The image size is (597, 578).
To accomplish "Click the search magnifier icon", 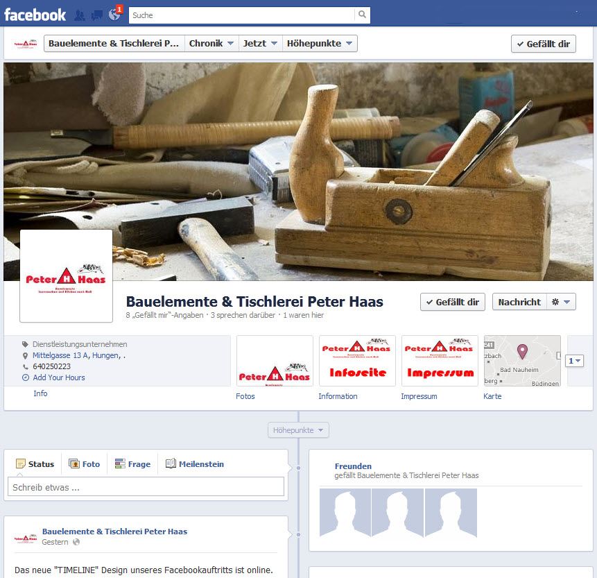I will coord(362,15).
